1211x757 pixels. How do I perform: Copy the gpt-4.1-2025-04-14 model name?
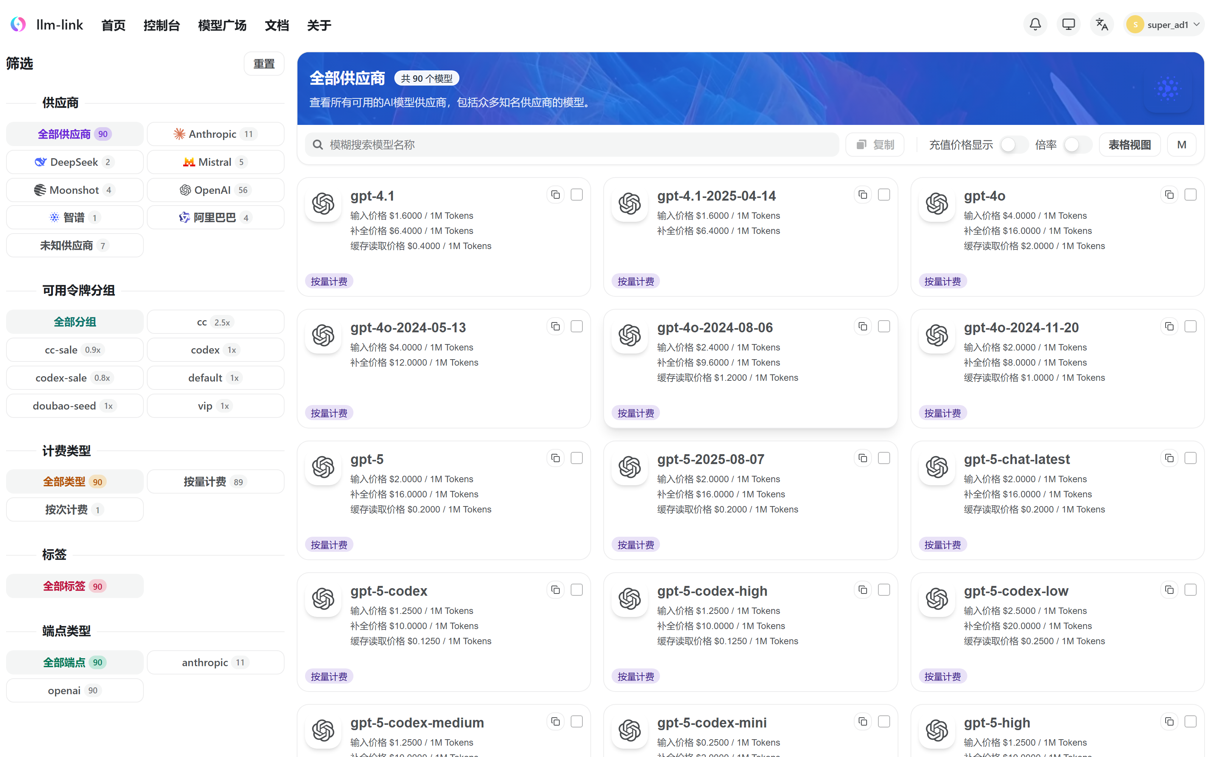pos(863,195)
